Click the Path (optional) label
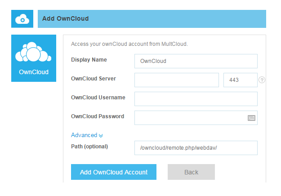The height and width of the screenshot is (196, 281). coord(89,147)
